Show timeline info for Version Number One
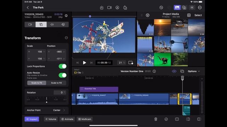227x127 pixels. pyautogui.click(x=154, y=71)
